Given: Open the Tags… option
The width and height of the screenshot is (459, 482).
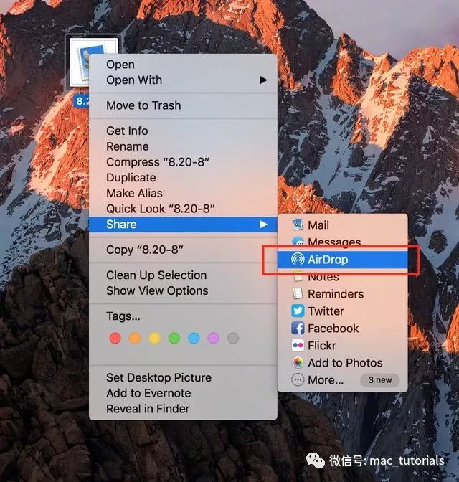Looking at the screenshot, I should tap(123, 316).
